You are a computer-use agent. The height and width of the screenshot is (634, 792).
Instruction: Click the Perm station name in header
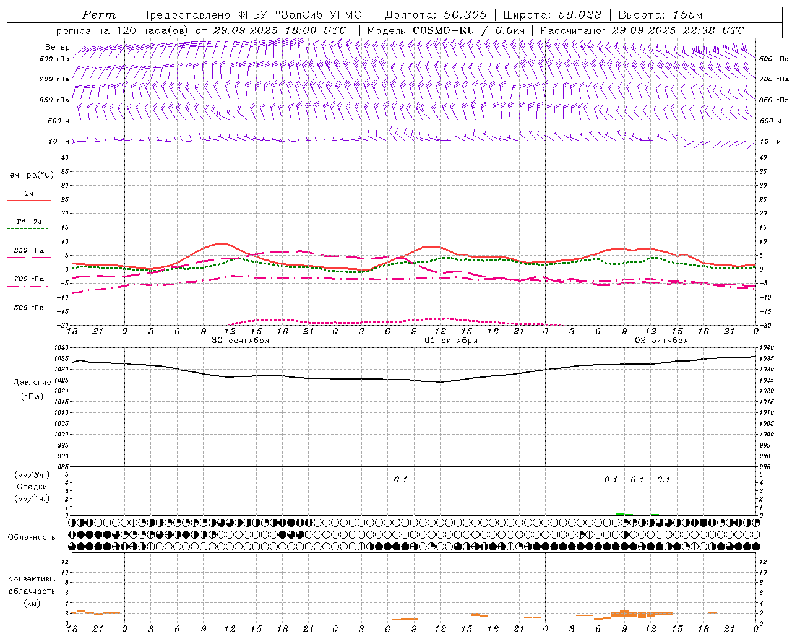99,15
